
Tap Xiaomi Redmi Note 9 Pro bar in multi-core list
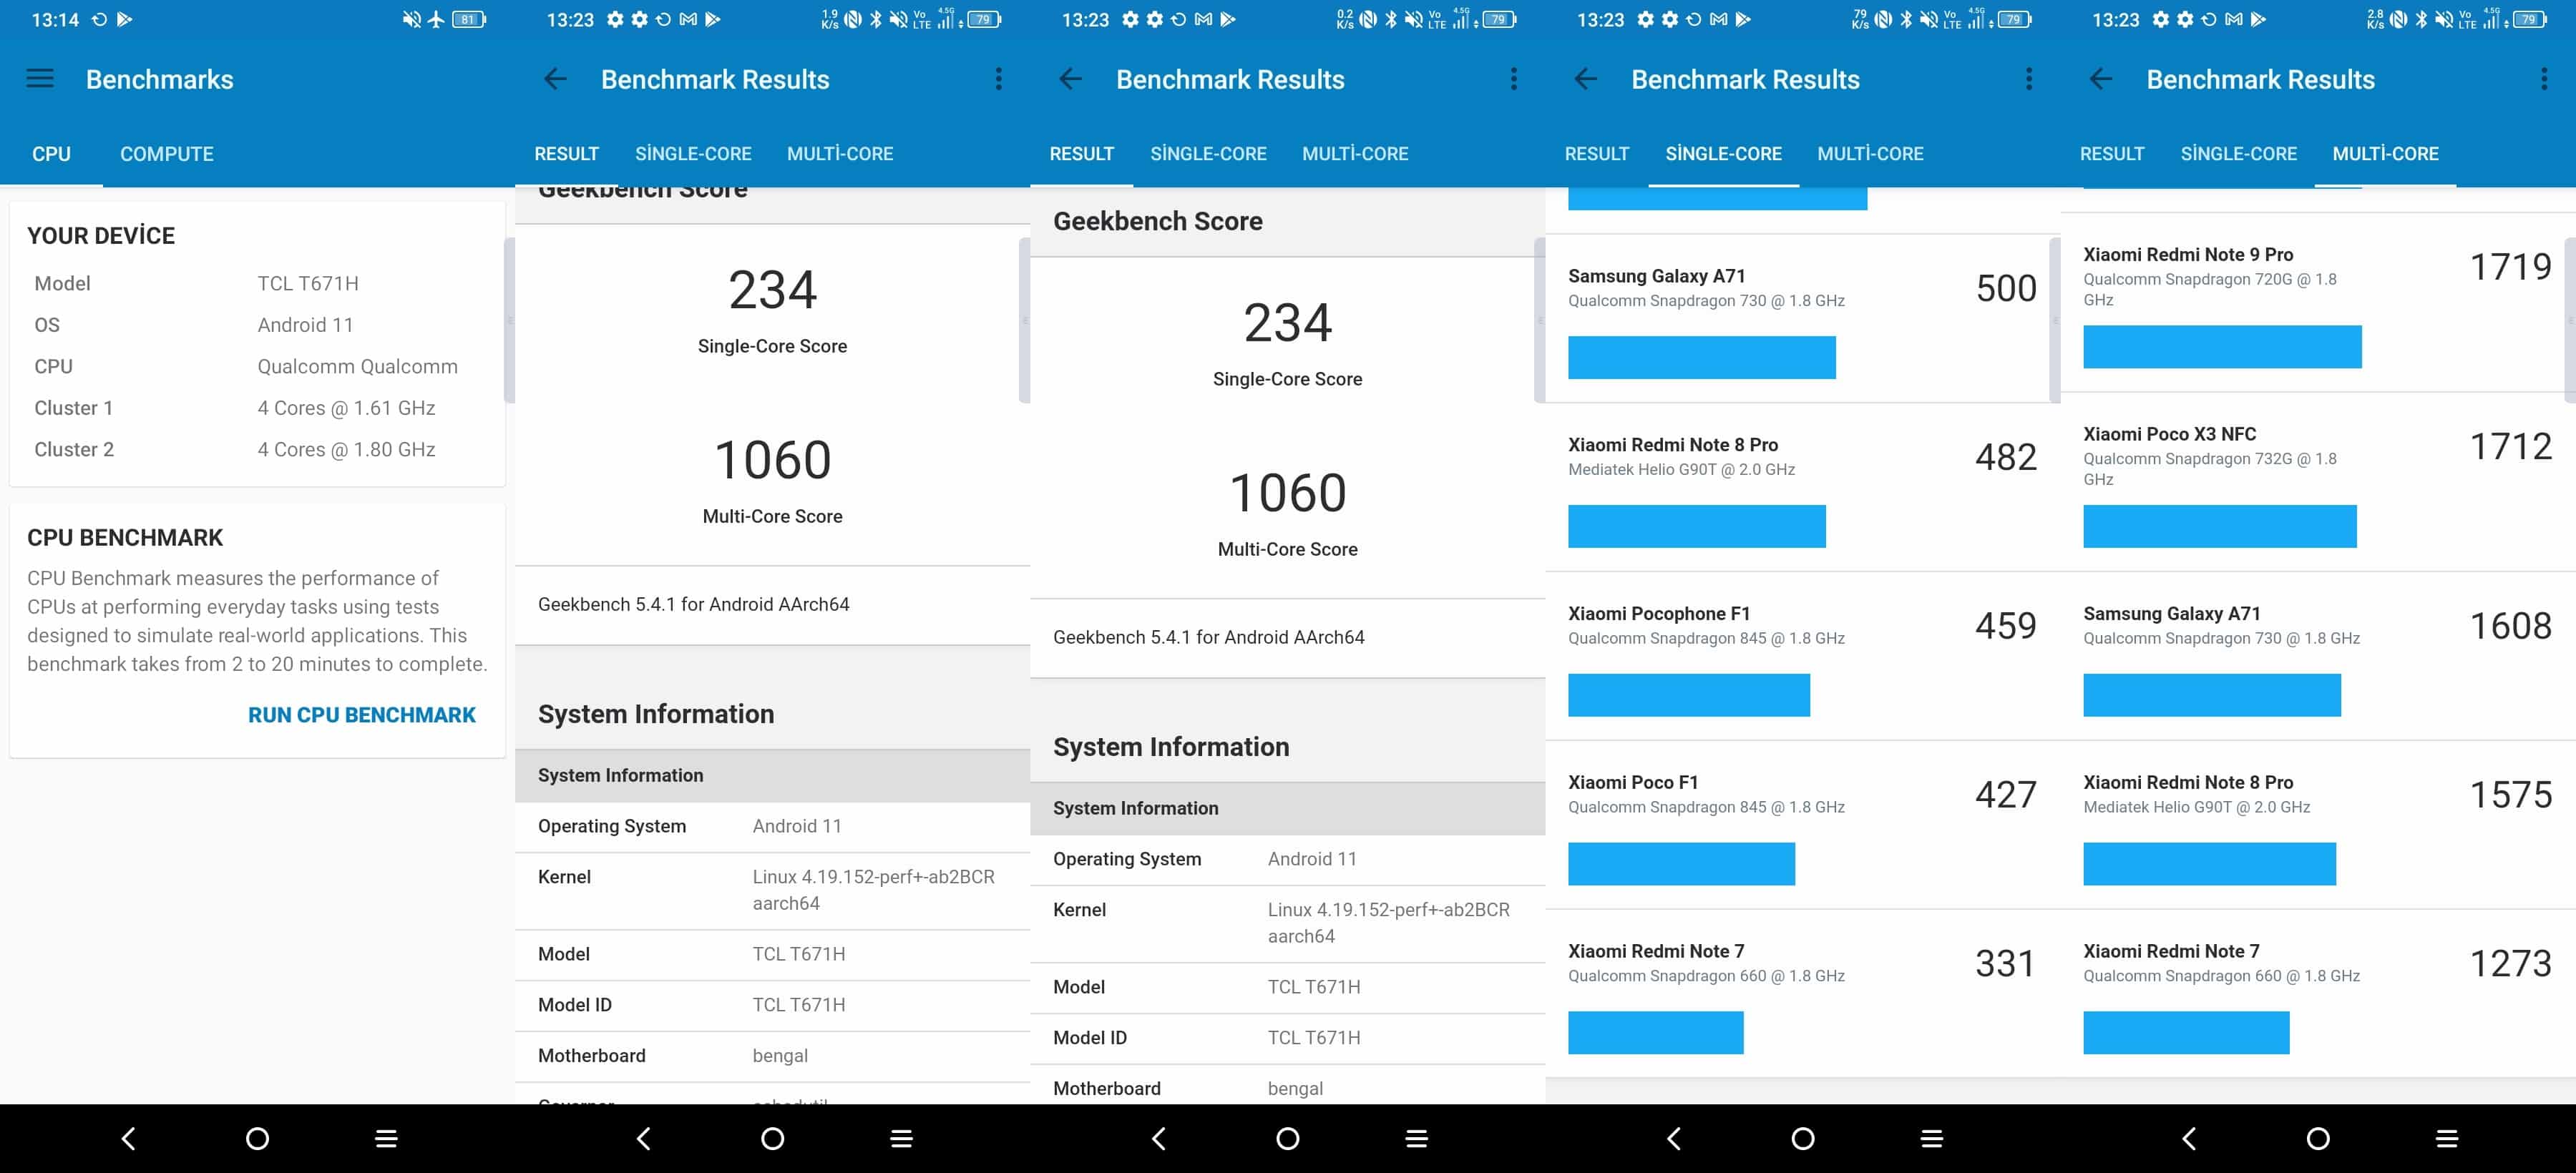pos(2222,347)
